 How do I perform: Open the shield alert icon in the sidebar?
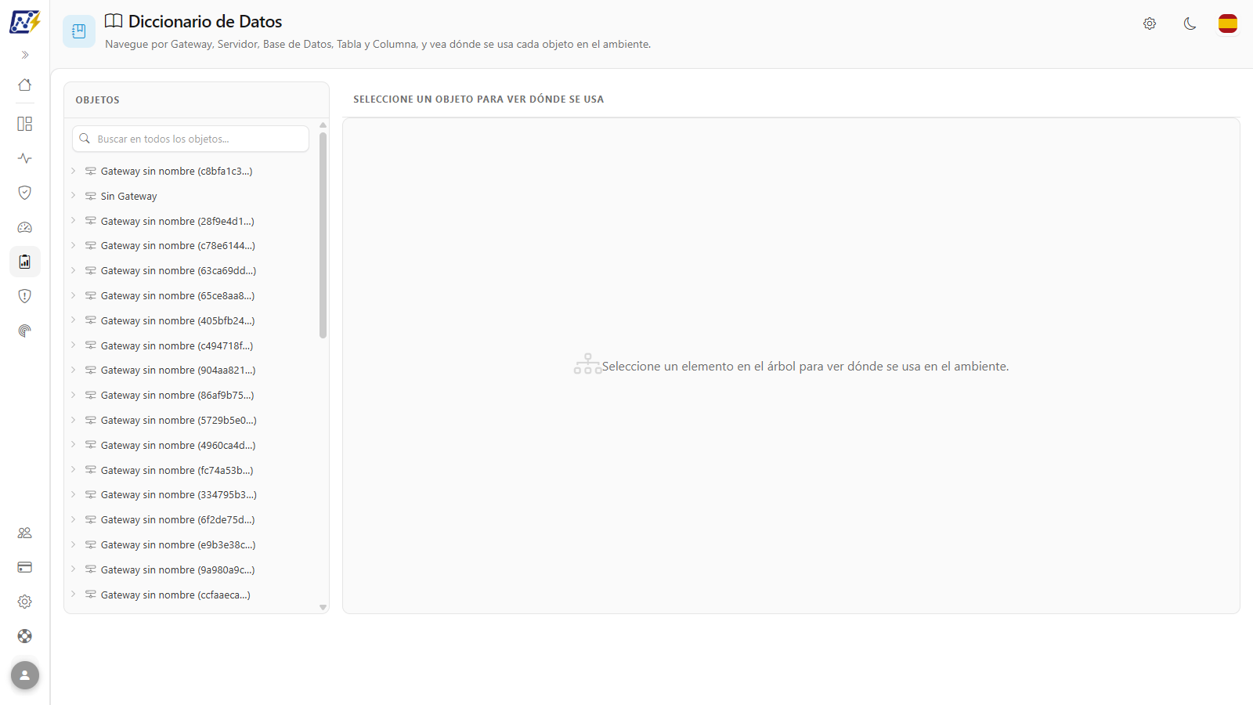click(25, 296)
